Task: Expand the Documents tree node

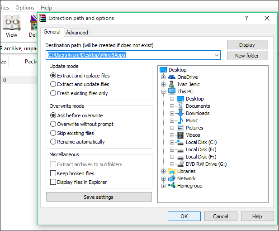Action: [172, 106]
